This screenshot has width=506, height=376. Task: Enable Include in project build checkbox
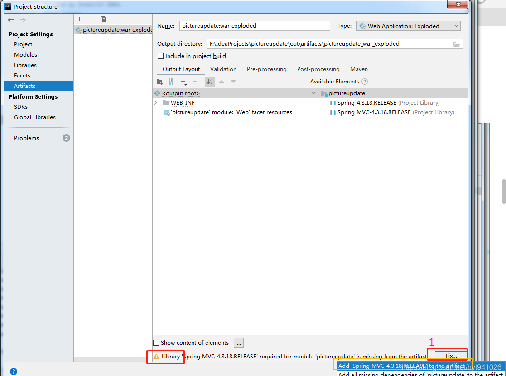[160, 56]
